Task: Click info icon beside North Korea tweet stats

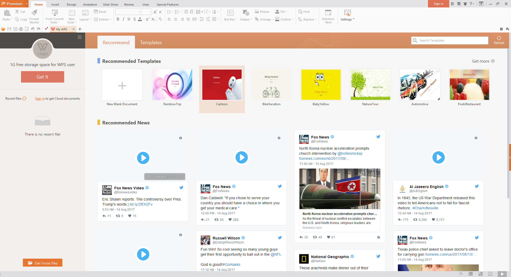Action: tap(378, 237)
